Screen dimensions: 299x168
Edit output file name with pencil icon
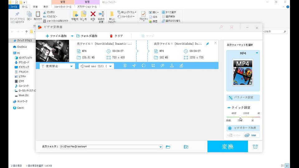pyautogui.click(x=207, y=44)
